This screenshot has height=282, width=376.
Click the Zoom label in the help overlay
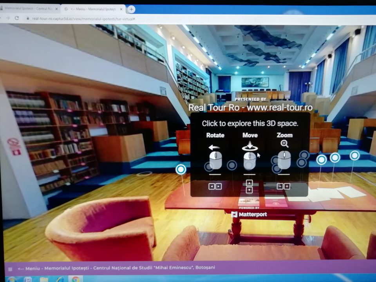tap(285, 135)
